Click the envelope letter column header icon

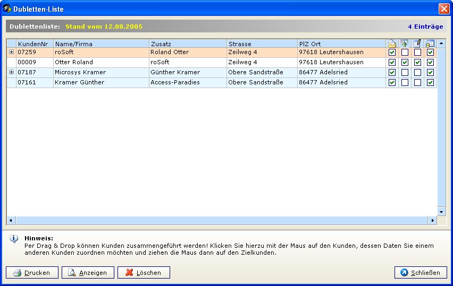392,44
